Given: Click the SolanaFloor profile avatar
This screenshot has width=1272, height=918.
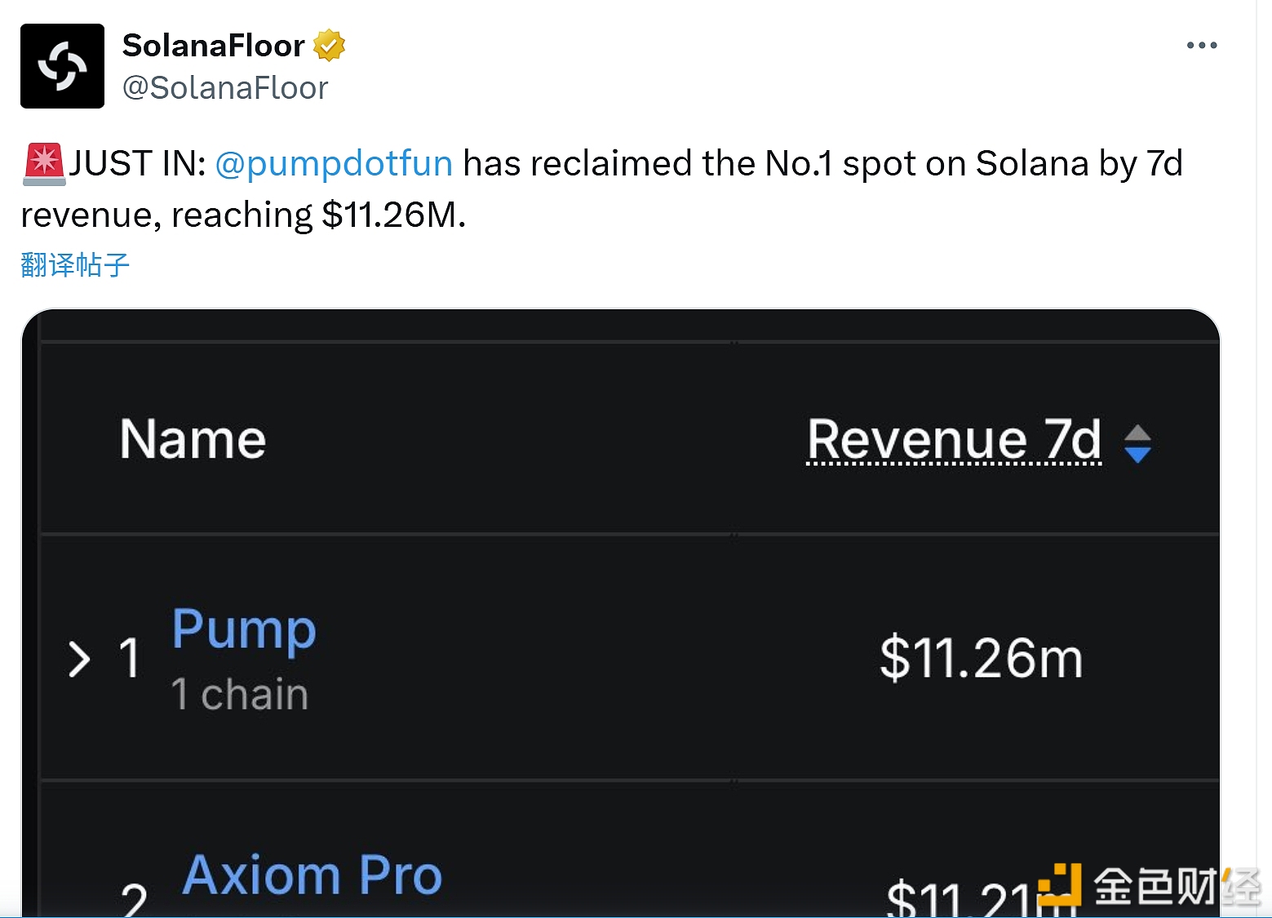Looking at the screenshot, I should pos(62,66).
